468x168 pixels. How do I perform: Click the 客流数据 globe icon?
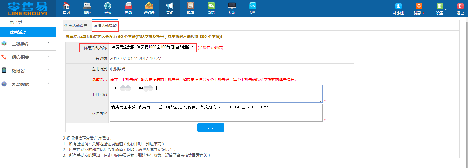4,84
